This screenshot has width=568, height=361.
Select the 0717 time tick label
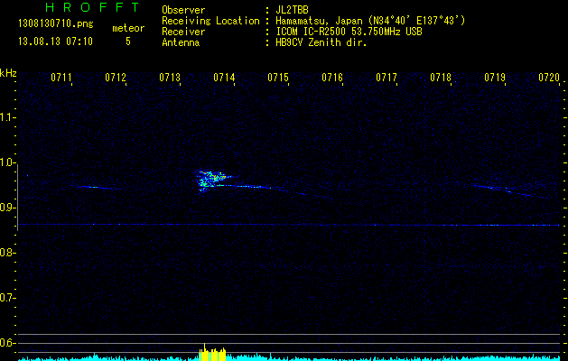point(386,78)
